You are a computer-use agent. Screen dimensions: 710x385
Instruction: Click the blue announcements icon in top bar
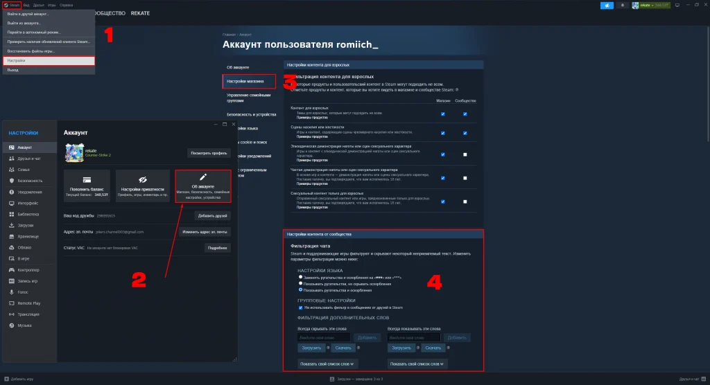click(608, 5)
